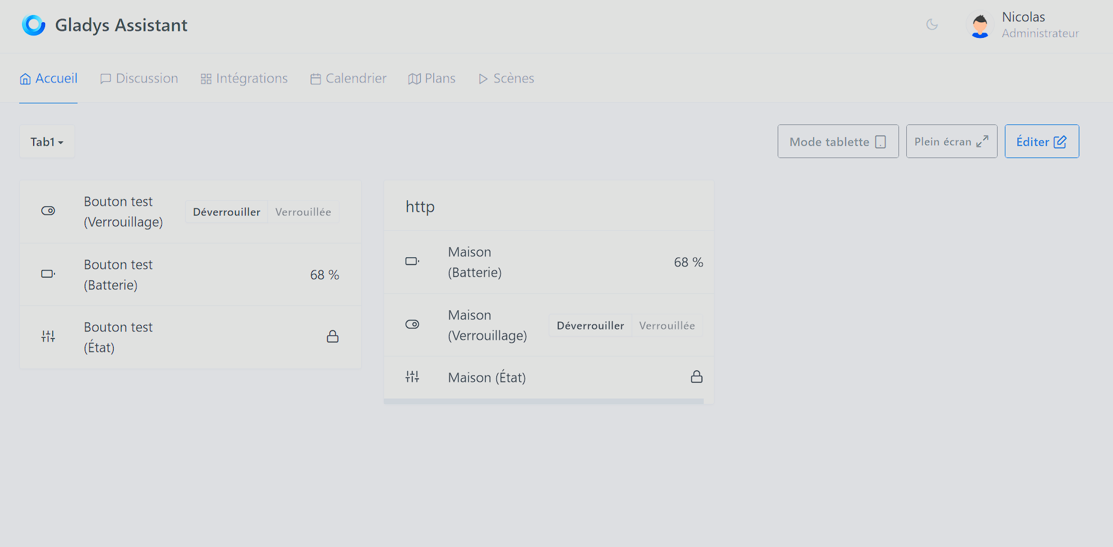Switch to the Discussion tab
This screenshot has height=547, width=1113.
[x=139, y=78]
